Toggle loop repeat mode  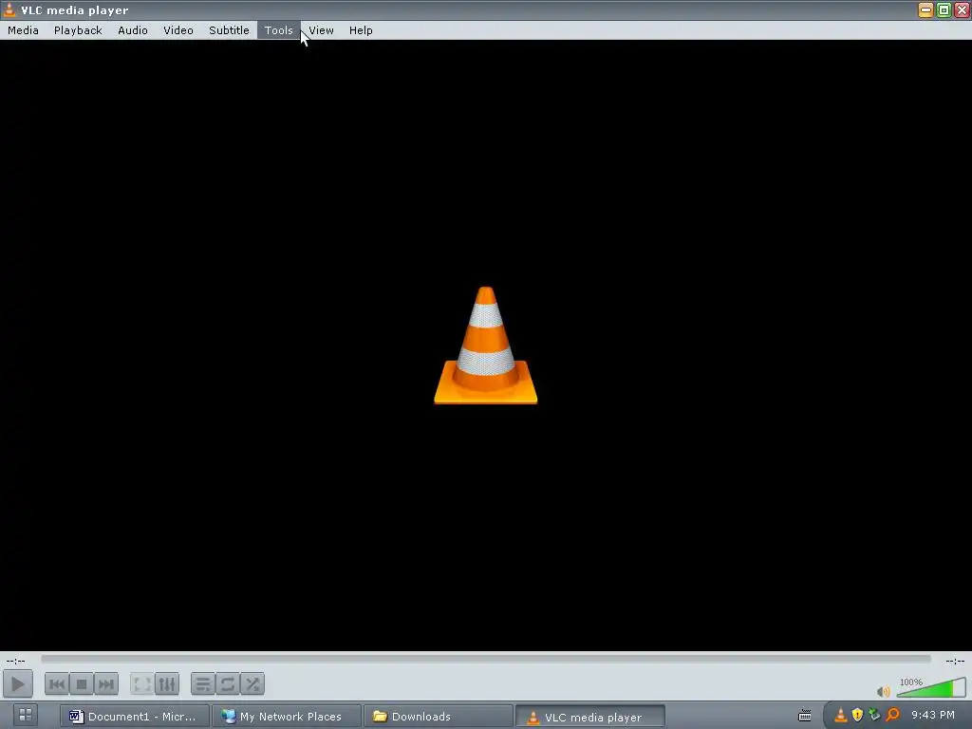click(x=228, y=684)
